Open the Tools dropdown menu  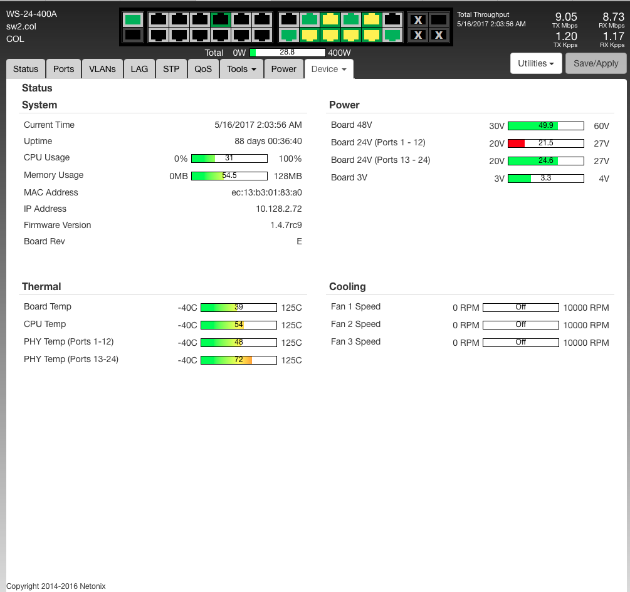pyautogui.click(x=241, y=69)
